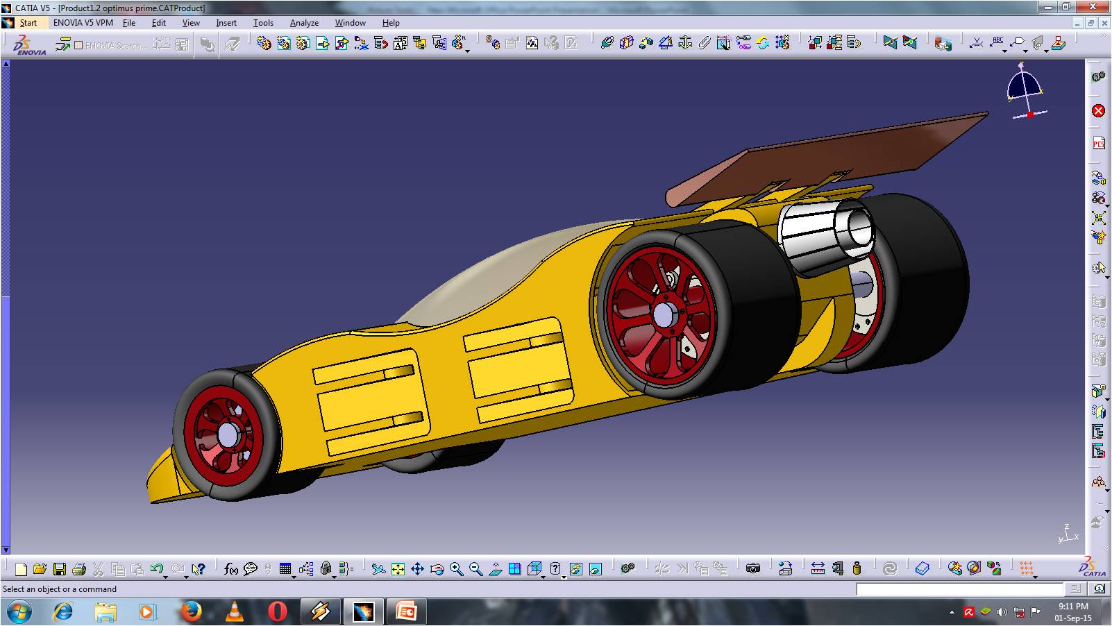The height and width of the screenshot is (626, 1112).
Task: Expand the Design Table dropdown arrow
Action: (x=294, y=576)
